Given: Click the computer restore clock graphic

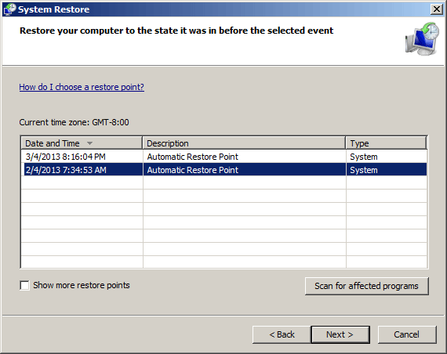Looking at the screenshot, I should click(422, 39).
